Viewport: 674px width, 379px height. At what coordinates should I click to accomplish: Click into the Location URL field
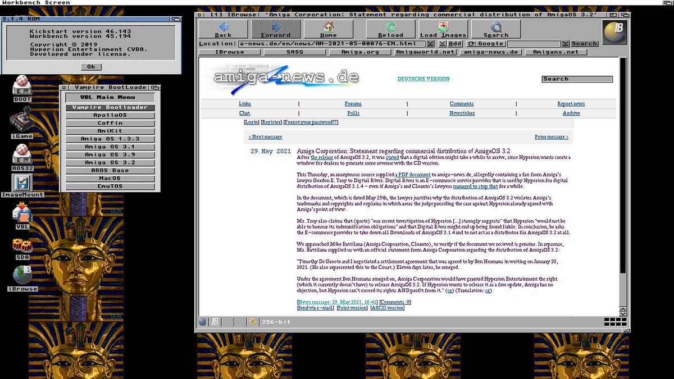(331, 43)
